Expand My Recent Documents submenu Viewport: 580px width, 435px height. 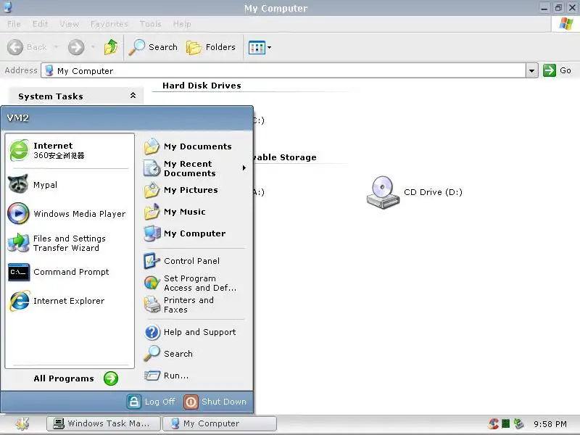(195, 168)
